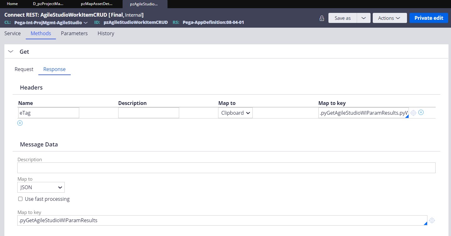Open the Parameters tab
451x236 pixels.
coord(74,33)
